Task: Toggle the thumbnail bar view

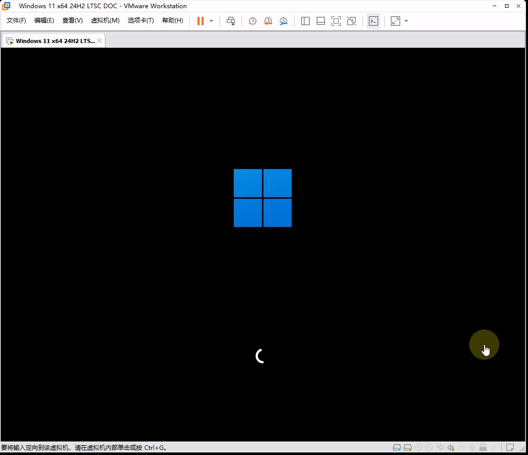Action: (321, 21)
